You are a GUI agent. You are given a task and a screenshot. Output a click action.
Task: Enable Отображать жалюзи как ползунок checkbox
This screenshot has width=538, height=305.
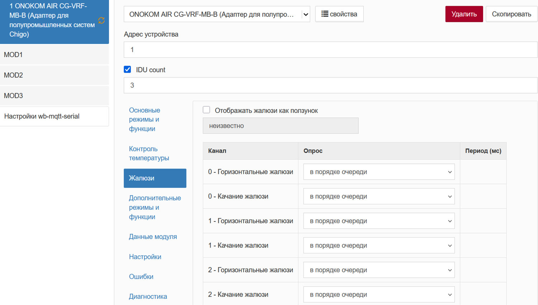(x=207, y=110)
